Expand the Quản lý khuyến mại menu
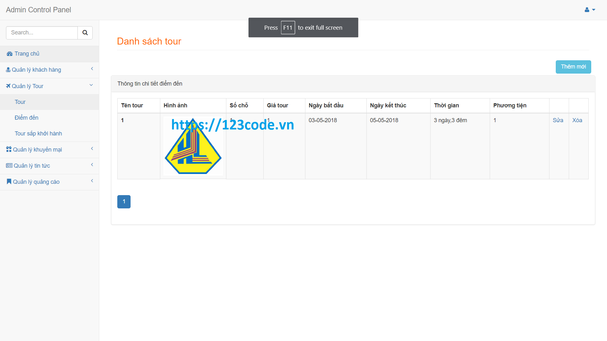The width and height of the screenshot is (607, 341). [x=92, y=148]
